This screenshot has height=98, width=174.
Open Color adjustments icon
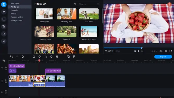[x=51, y=57]
